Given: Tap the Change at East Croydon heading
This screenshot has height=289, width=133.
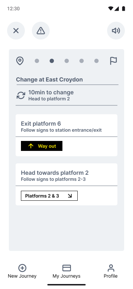Looking at the screenshot, I should pyautogui.click(x=49, y=80).
